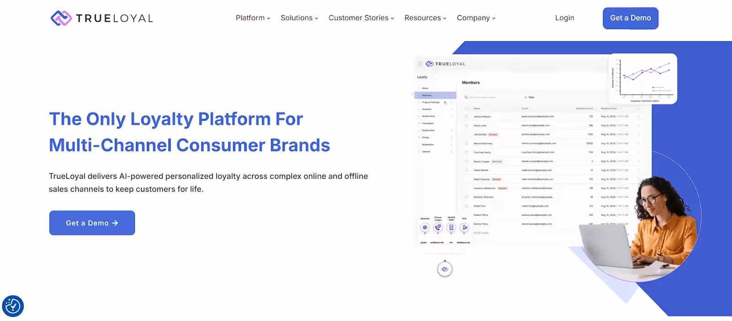Click the email jessica.hanson@example.com

[538, 117]
